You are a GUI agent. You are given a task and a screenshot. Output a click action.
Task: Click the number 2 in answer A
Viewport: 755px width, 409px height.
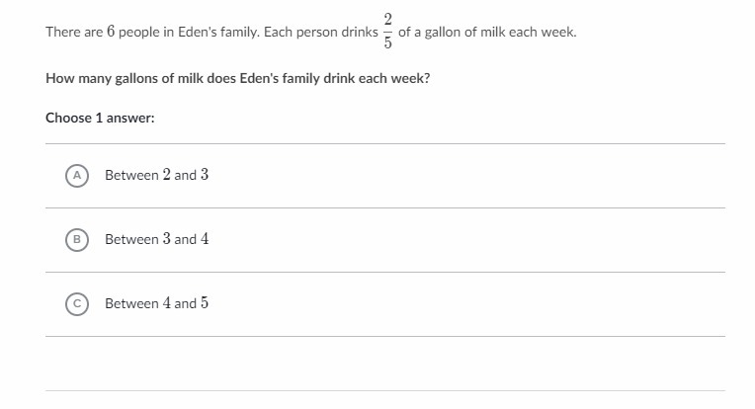click(x=167, y=175)
